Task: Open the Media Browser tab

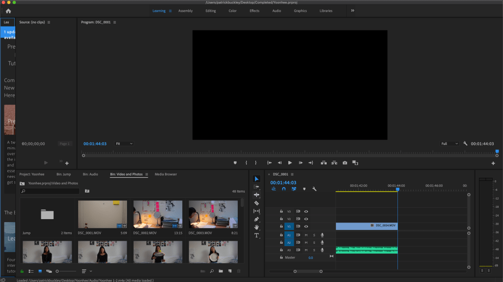Action: [166, 174]
